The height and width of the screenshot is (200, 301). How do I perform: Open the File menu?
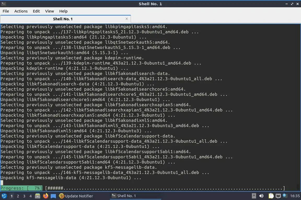6,11
